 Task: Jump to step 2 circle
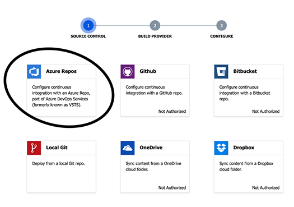click(155, 25)
